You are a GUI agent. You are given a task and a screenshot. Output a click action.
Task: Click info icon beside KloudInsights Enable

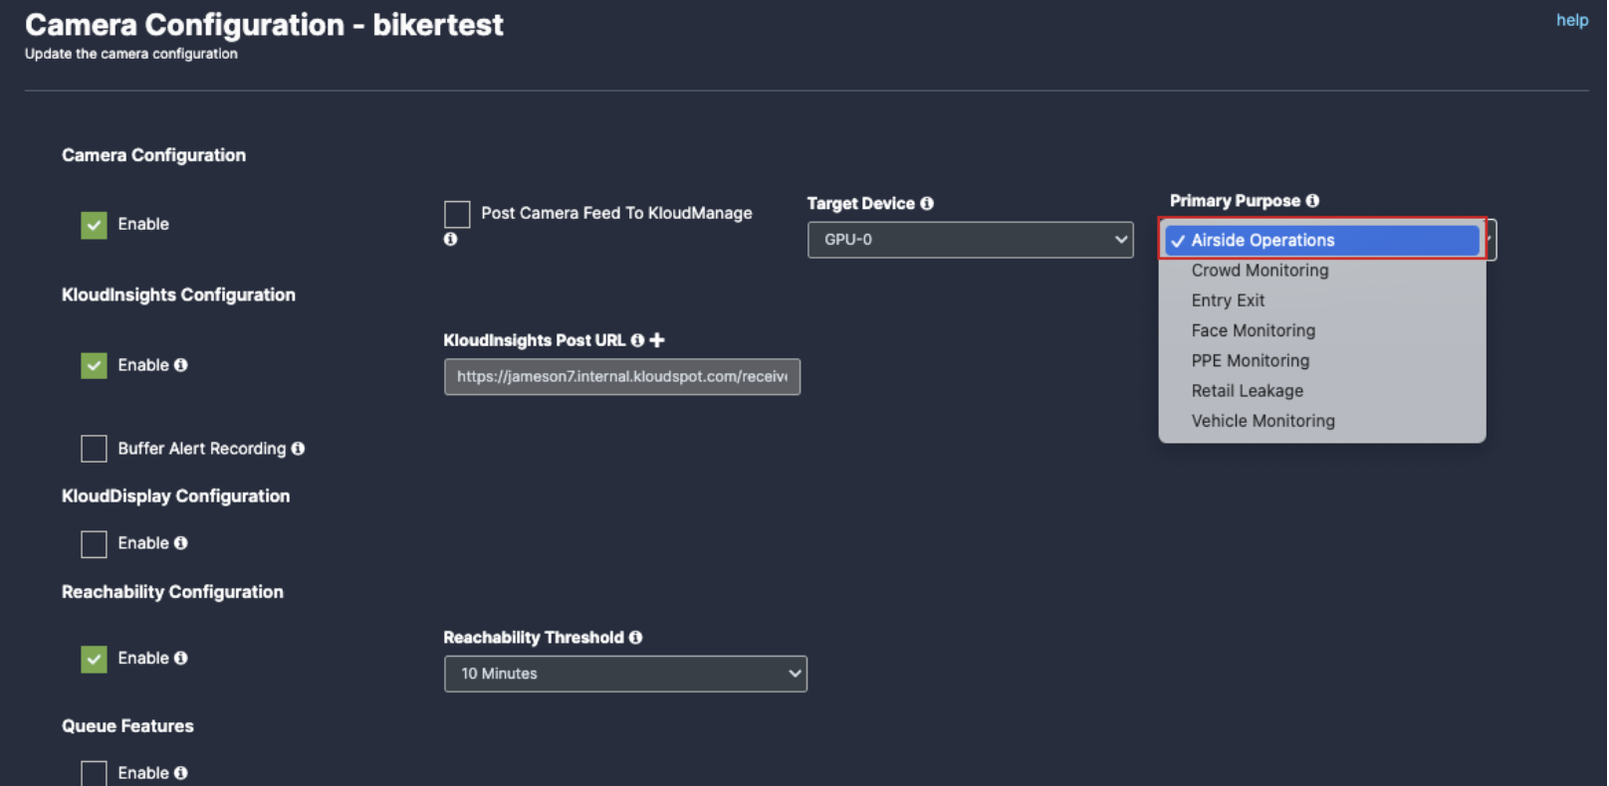coord(180,365)
